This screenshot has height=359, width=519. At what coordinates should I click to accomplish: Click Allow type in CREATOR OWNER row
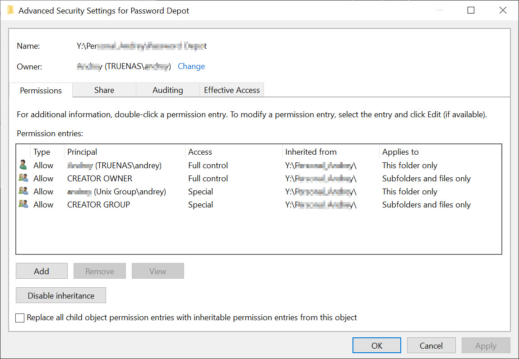pos(43,178)
